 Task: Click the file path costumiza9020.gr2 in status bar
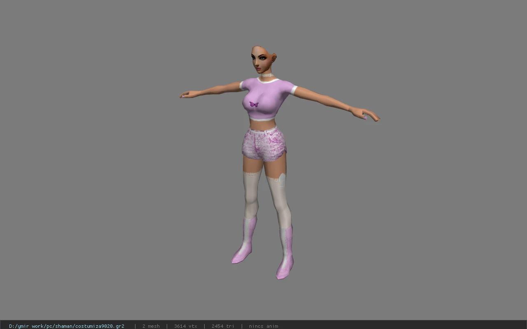click(67, 326)
